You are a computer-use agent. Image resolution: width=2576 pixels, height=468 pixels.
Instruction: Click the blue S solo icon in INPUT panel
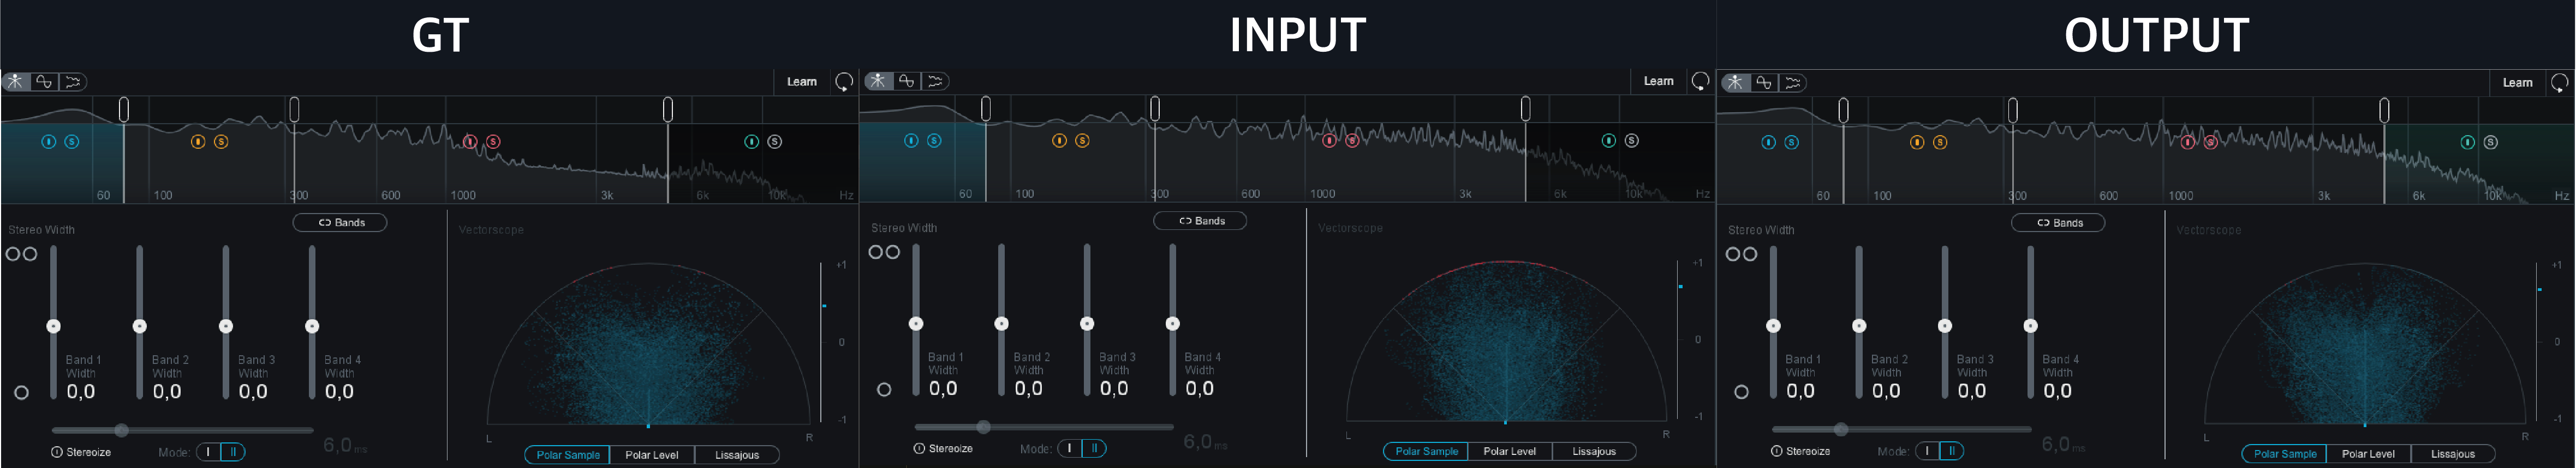tap(934, 141)
